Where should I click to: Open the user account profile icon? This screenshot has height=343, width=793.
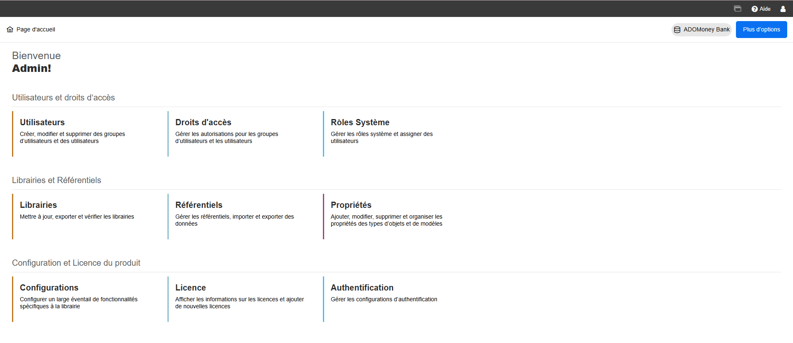click(x=783, y=9)
